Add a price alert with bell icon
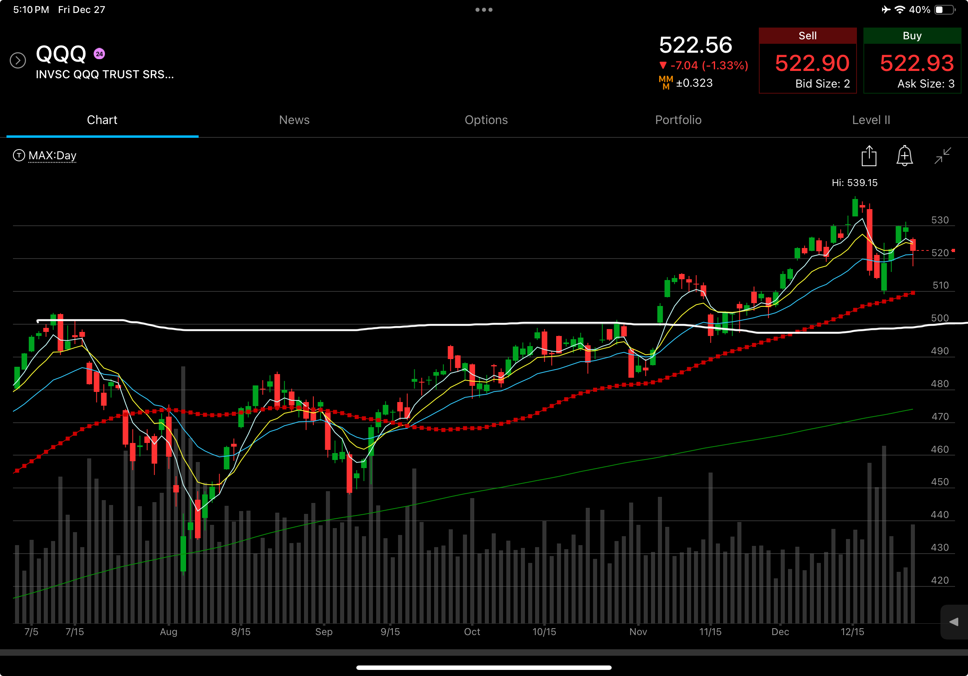Image resolution: width=968 pixels, height=676 pixels. pos(904,156)
